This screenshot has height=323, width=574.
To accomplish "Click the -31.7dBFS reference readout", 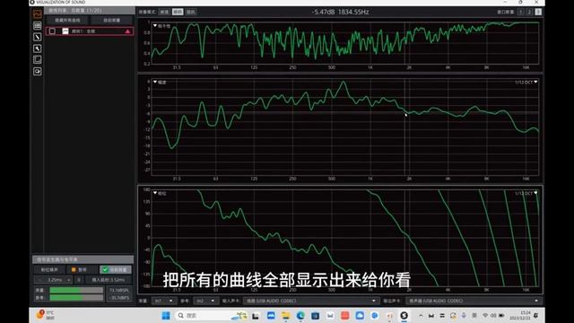I will pyautogui.click(x=119, y=298).
